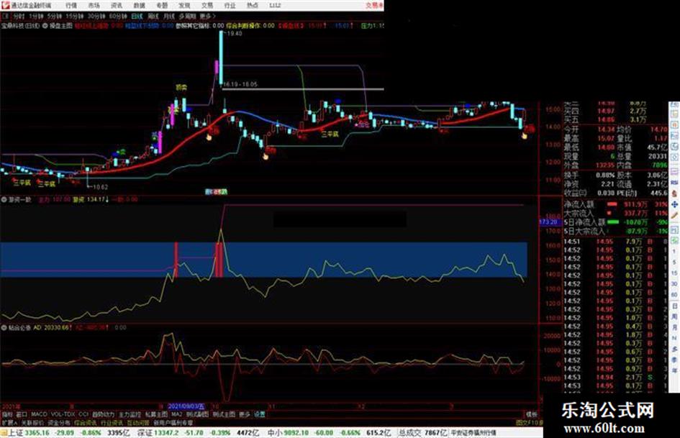680x438 pixels.
Task: Open the 模板 template selector
Action: 531,414
